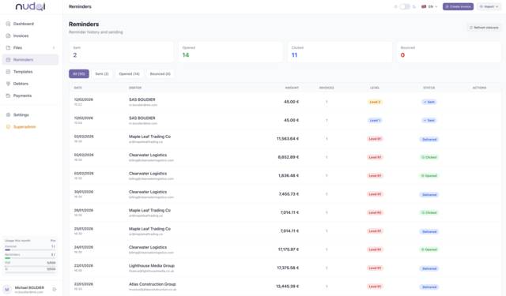Click Delivered status in the 7,455.73 € row
506x296 pixels.
click(x=429, y=195)
